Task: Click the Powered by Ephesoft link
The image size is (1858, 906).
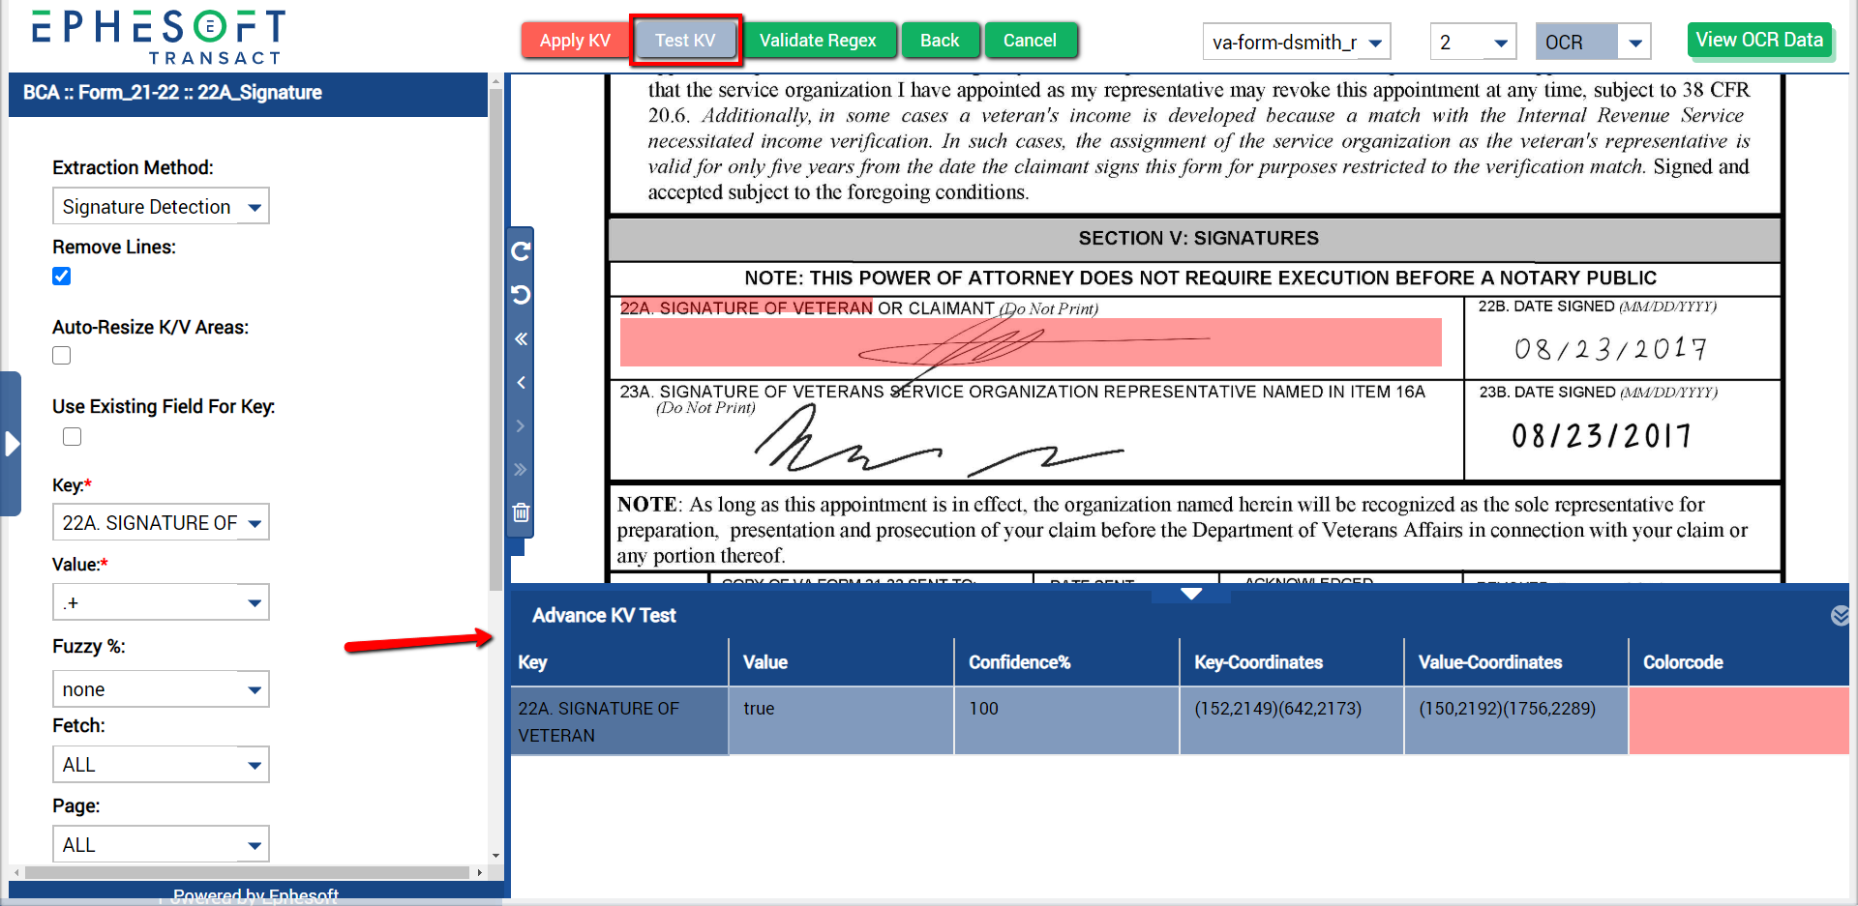Action: (x=255, y=895)
